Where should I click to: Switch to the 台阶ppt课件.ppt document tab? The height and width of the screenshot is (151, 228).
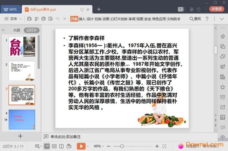43,9
